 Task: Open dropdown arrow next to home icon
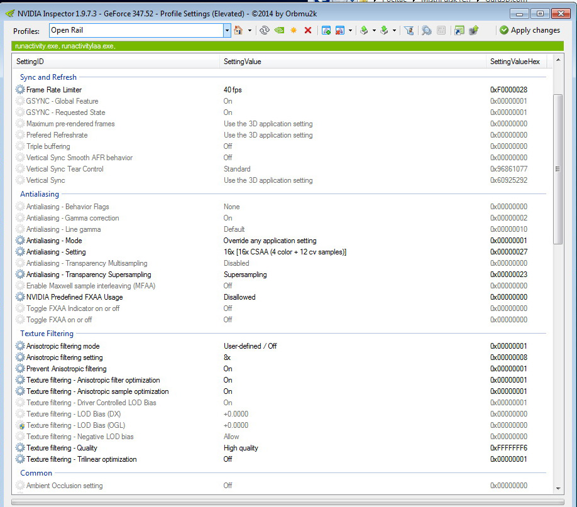click(x=250, y=30)
